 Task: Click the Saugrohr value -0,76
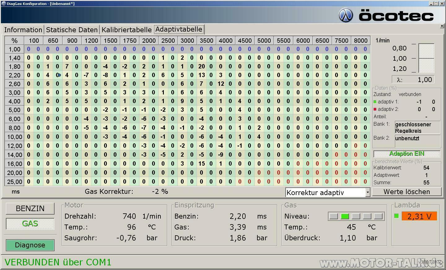pyautogui.click(x=126, y=238)
